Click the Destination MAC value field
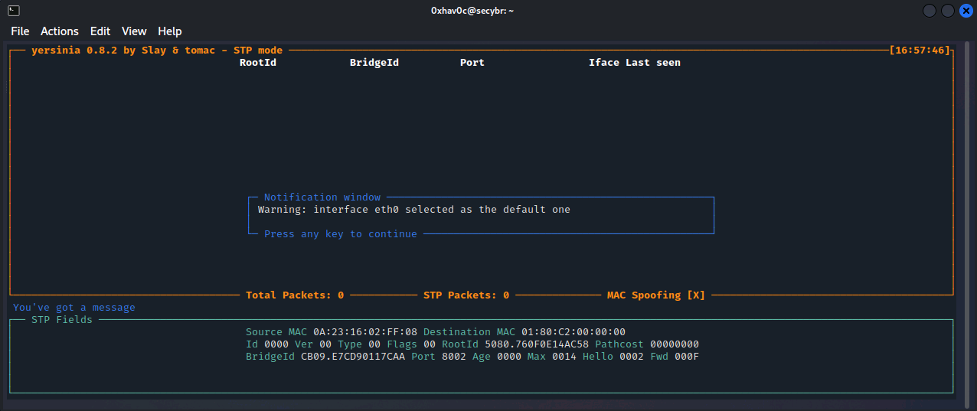The width and height of the screenshot is (977, 411). (x=573, y=332)
